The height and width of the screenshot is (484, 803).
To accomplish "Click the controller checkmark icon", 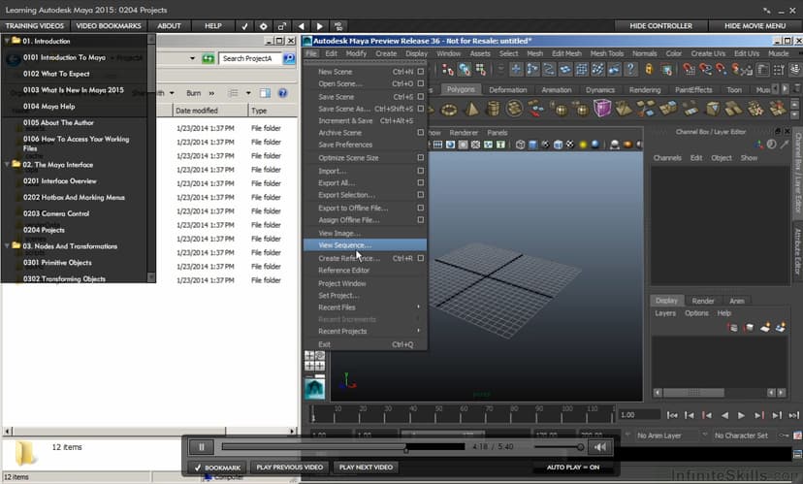I will pyautogui.click(x=244, y=26).
